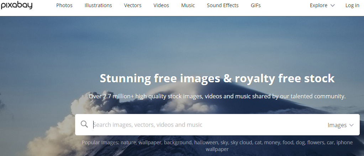The image size is (364, 156).
Task: Choose the "background" popular tag
Action: (178, 142)
